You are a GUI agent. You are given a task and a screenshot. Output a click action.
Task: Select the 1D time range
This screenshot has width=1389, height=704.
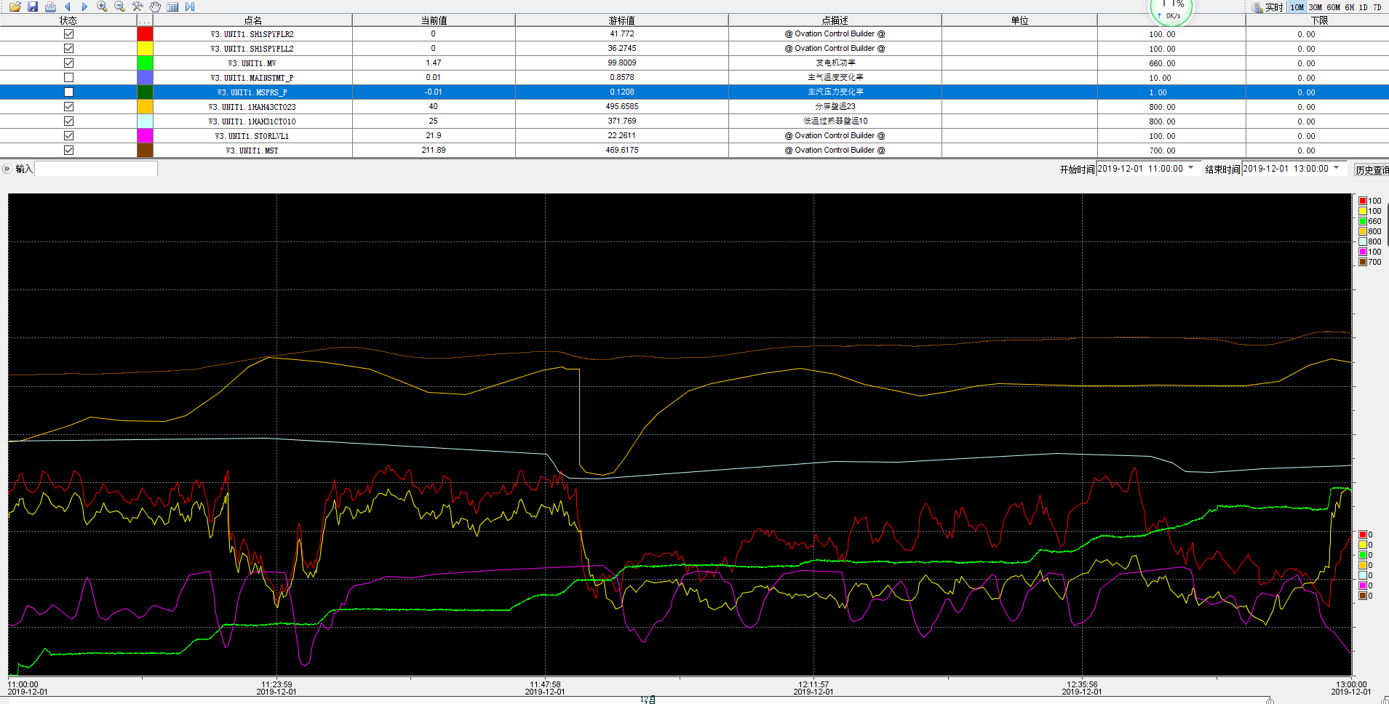pos(1364,7)
